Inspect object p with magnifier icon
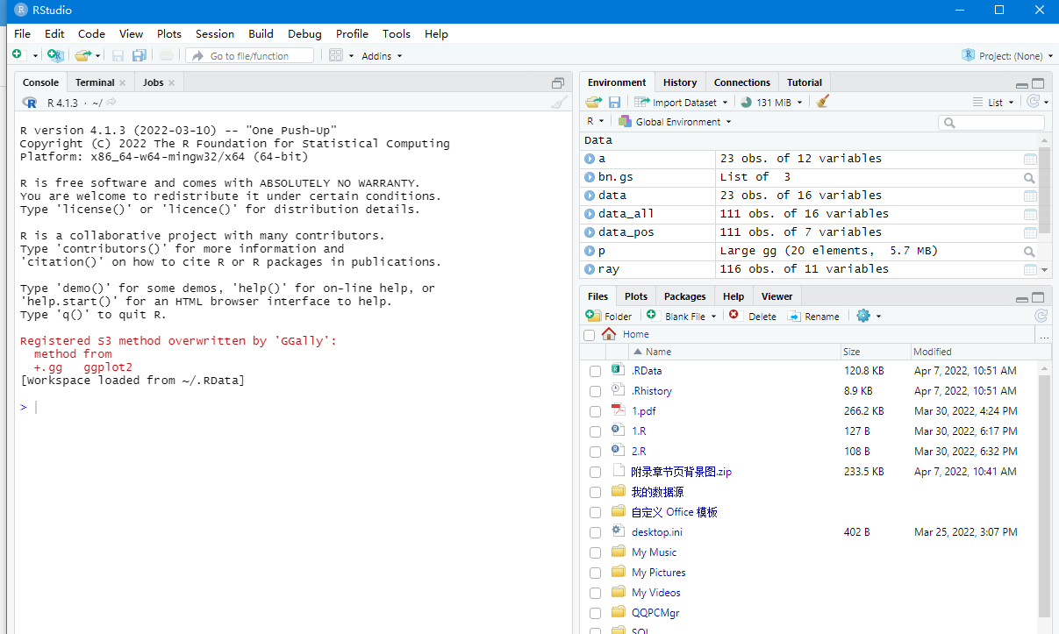 [x=1030, y=251]
